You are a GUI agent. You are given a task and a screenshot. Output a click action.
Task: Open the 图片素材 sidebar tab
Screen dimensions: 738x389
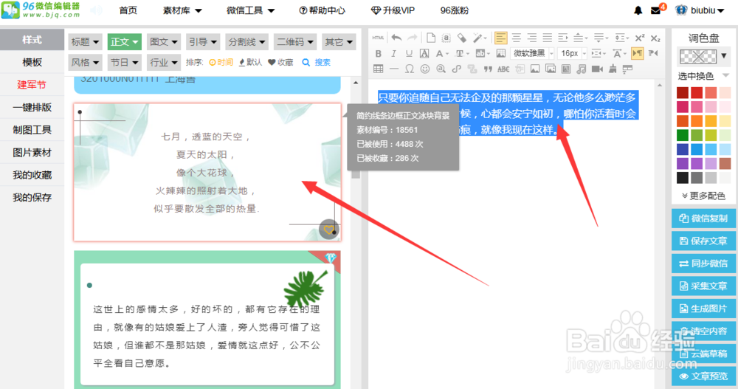(x=32, y=153)
